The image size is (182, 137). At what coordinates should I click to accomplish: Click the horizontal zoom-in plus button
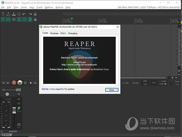coord(173,78)
